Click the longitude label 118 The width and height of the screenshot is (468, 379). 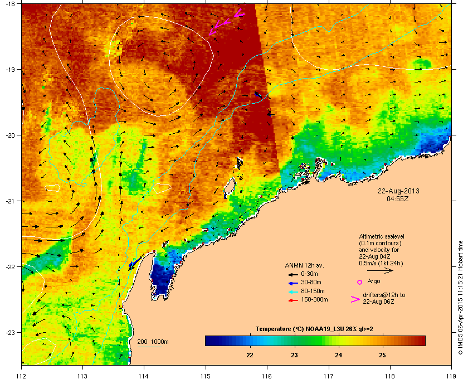coord(390,376)
